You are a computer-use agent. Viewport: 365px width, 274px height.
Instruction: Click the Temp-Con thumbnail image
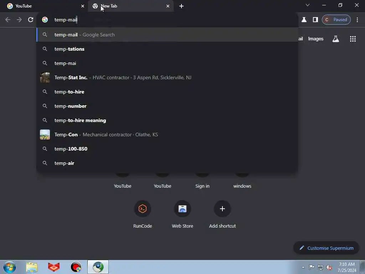pyautogui.click(x=45, y=135)
